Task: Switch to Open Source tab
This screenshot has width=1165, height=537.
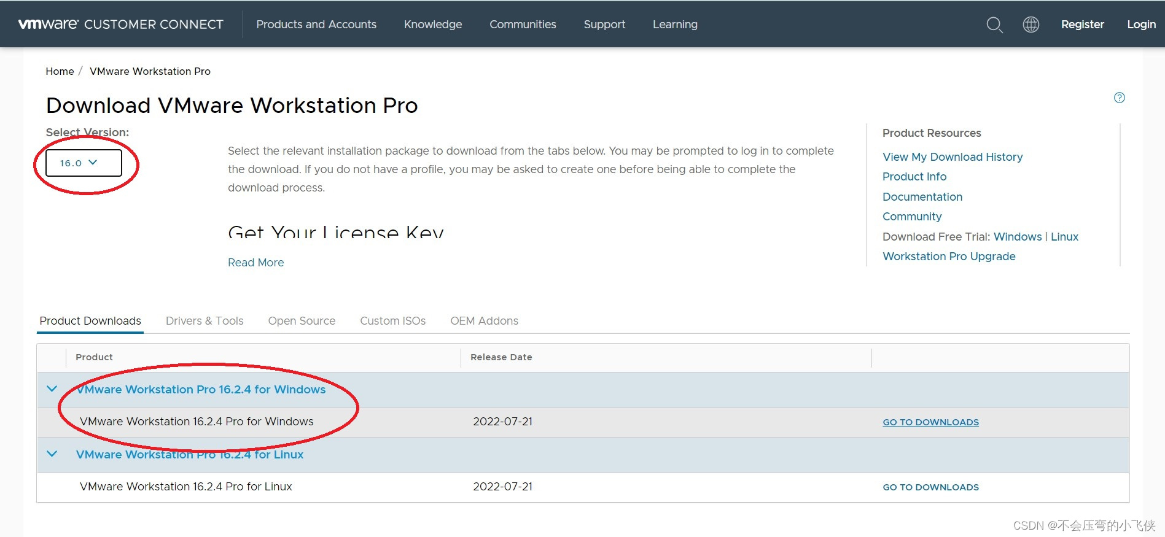Action: (x=302, y=321)
